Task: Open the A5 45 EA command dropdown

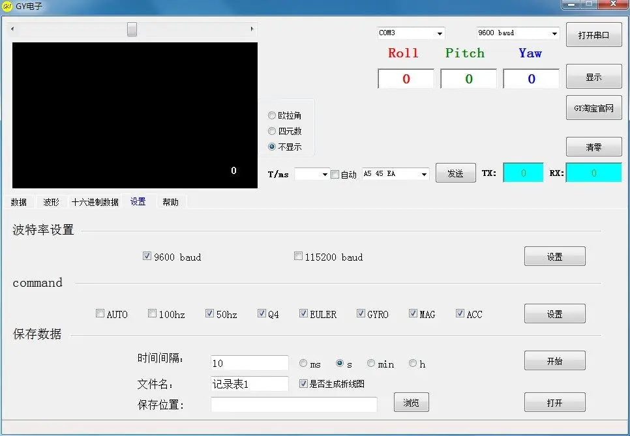Action: 396,174
